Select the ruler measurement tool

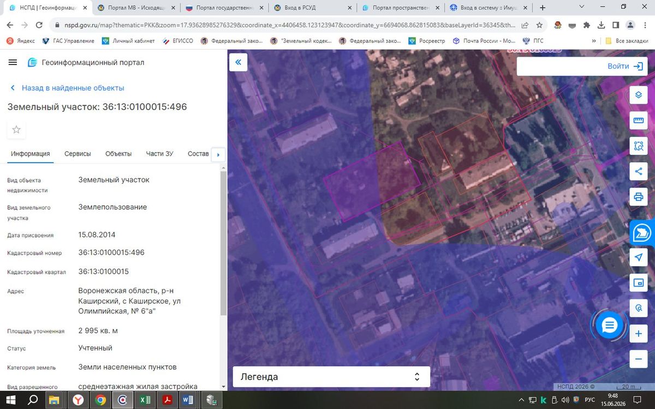[638, 120]
